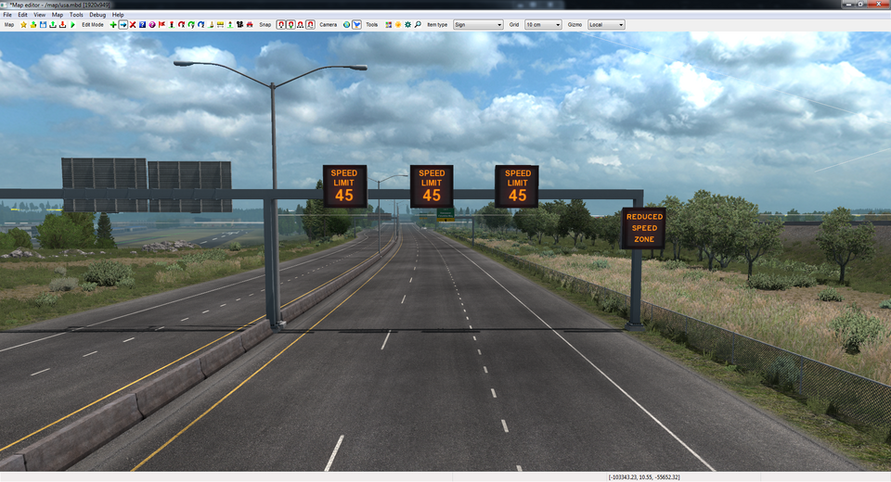The height and width of the screenshot is (482, 891).
Task: Click the green plus new item icon
Action: tap(113, 25)
